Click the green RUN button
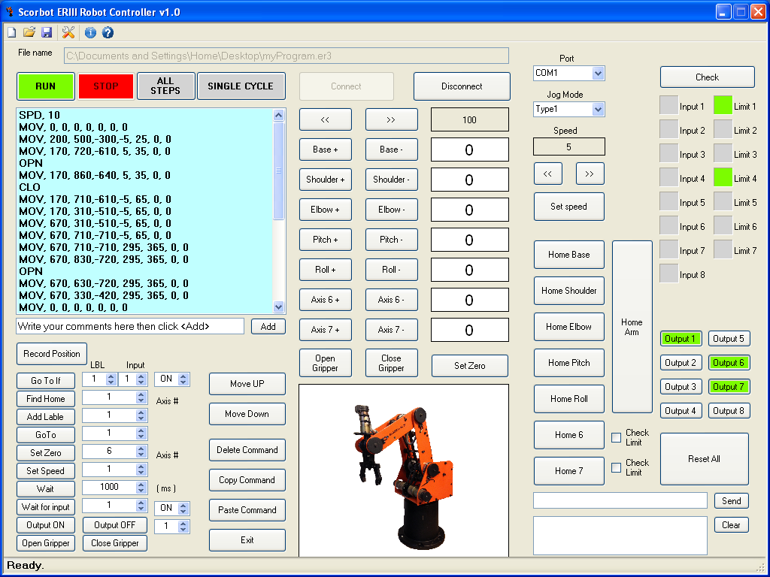The image size is (770, 577). point(46,86)
